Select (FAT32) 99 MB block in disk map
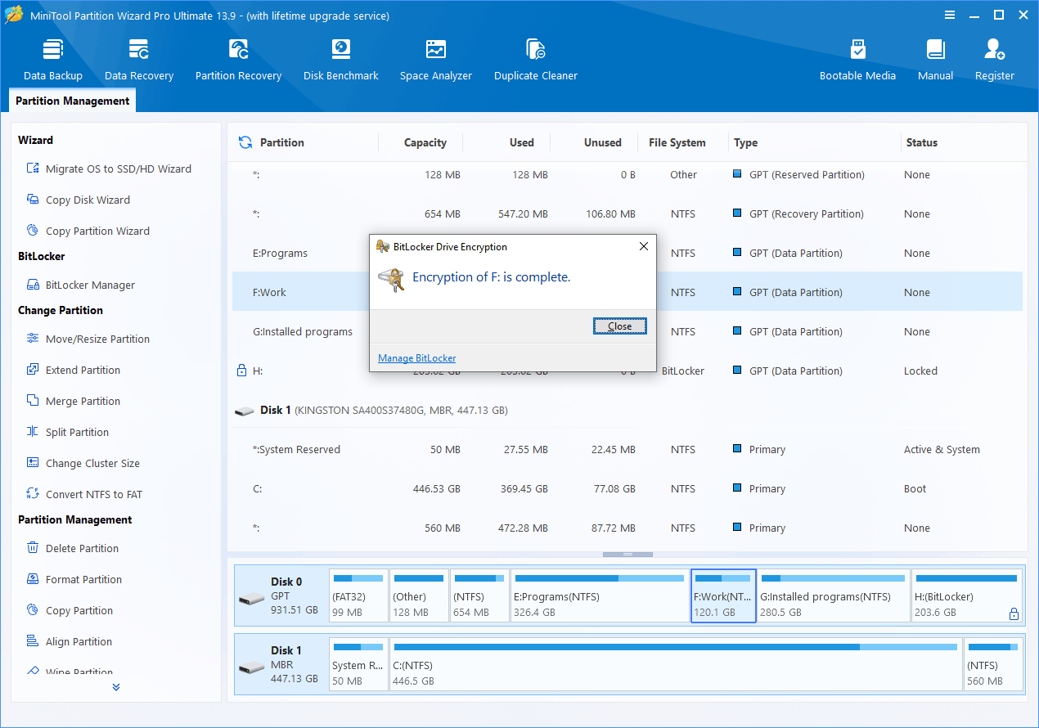1039x728 pixels. tap(358, 596)
